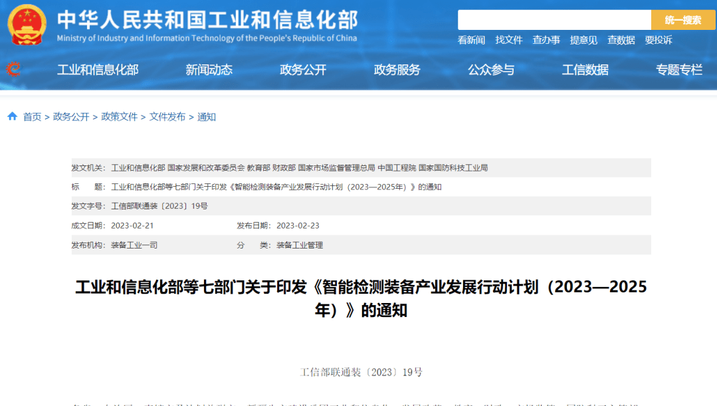Click 政策文件 in the breadcrumb
This screenshot has width=717, height=406.
click(119, 117)
